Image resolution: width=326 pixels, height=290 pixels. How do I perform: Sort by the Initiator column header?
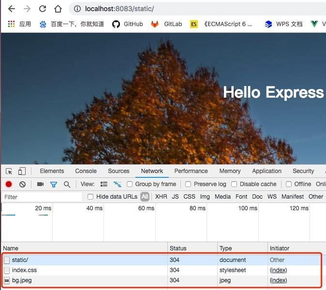[x=296, y=248]
